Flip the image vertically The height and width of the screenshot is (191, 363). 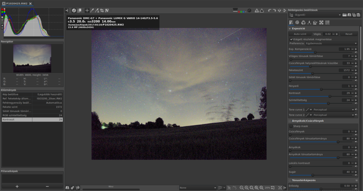pos(285,10)
